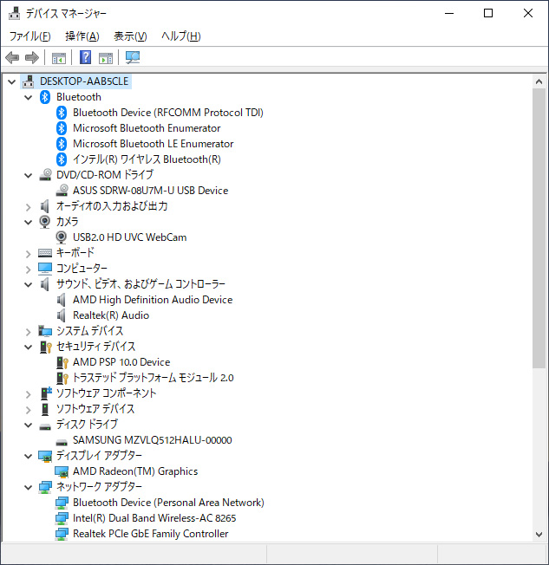The width and height of the screenshot is (549, 565).
Task: Click the AMD Radeon(TM) Graphics device icon
Action: tap(62, 471)
